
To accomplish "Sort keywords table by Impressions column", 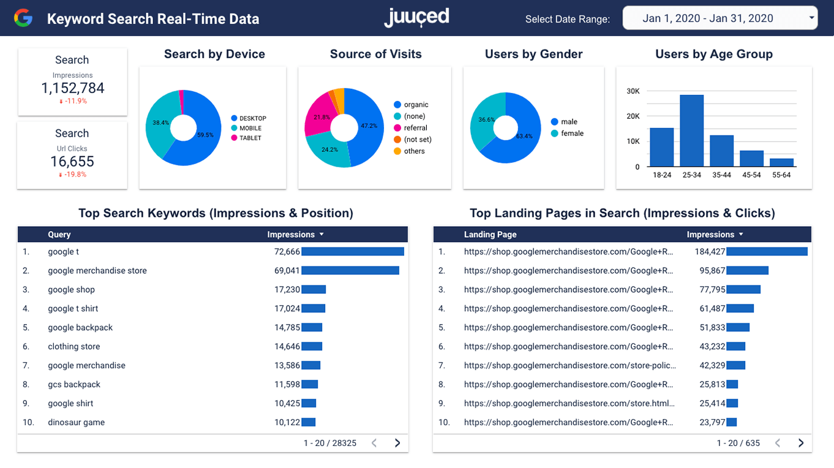I will coord(295,235).
